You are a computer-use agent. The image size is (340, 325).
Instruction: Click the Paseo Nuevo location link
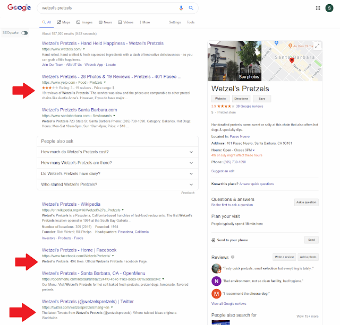tap(240, 137)
